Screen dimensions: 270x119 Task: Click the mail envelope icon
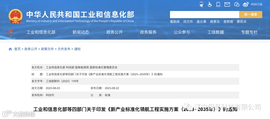[227, 4]
